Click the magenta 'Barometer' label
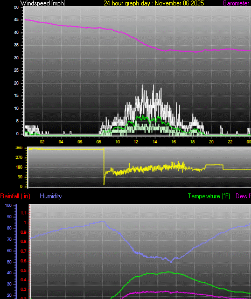This screenshot has height=299, width=251. click(236, 3)
